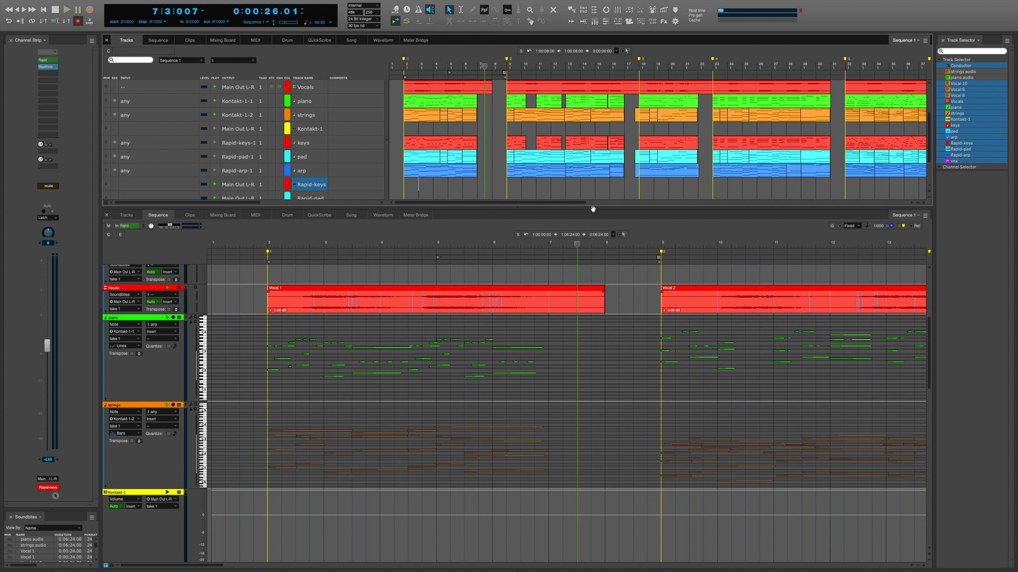The height and width of the screenshot is (572, 1018).
Task: Click mute button in Channel Strip
Action: click(x=48, y=186)
